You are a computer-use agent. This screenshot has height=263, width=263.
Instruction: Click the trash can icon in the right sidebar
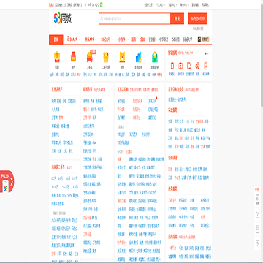257,229
